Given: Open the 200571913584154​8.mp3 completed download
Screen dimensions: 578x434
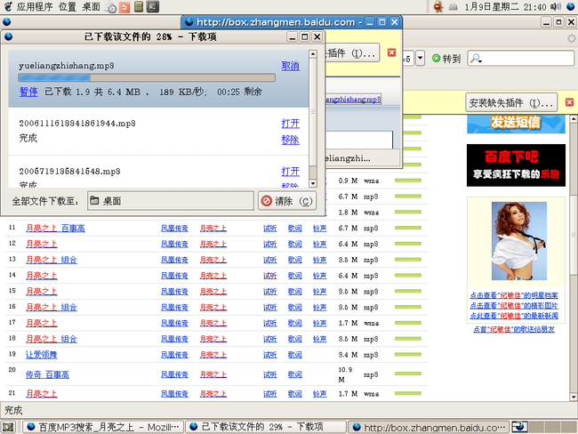Looking at the screenshot, I should tap(290, 172).
